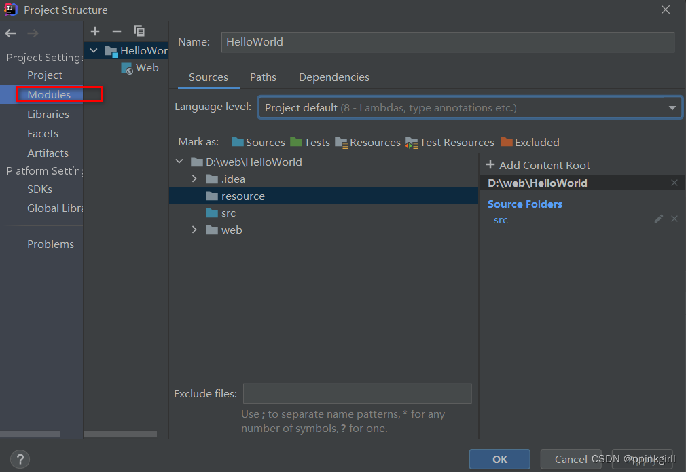686x472 pixels.
Task: Click Add Content Root
Action: click(538, 165)
